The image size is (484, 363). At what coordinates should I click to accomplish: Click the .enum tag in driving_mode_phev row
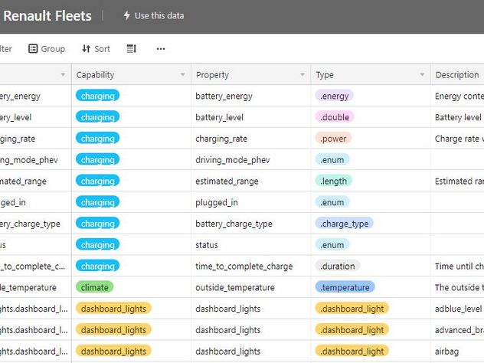332,160
